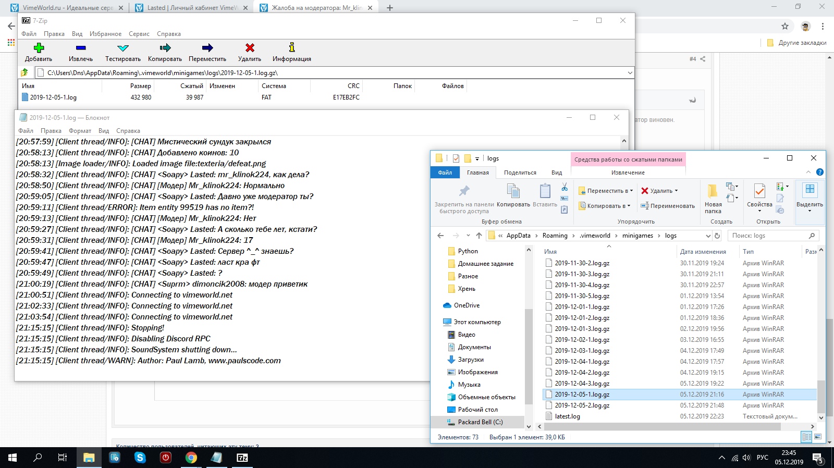Click the Свойства (Properties) icon in Explorer
The image size is (834, 468).
tap(759, 191)
